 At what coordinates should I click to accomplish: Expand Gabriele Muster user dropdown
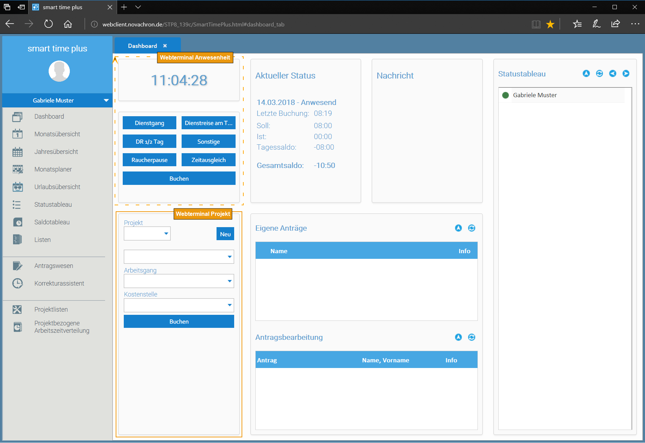tap(106, 100)
